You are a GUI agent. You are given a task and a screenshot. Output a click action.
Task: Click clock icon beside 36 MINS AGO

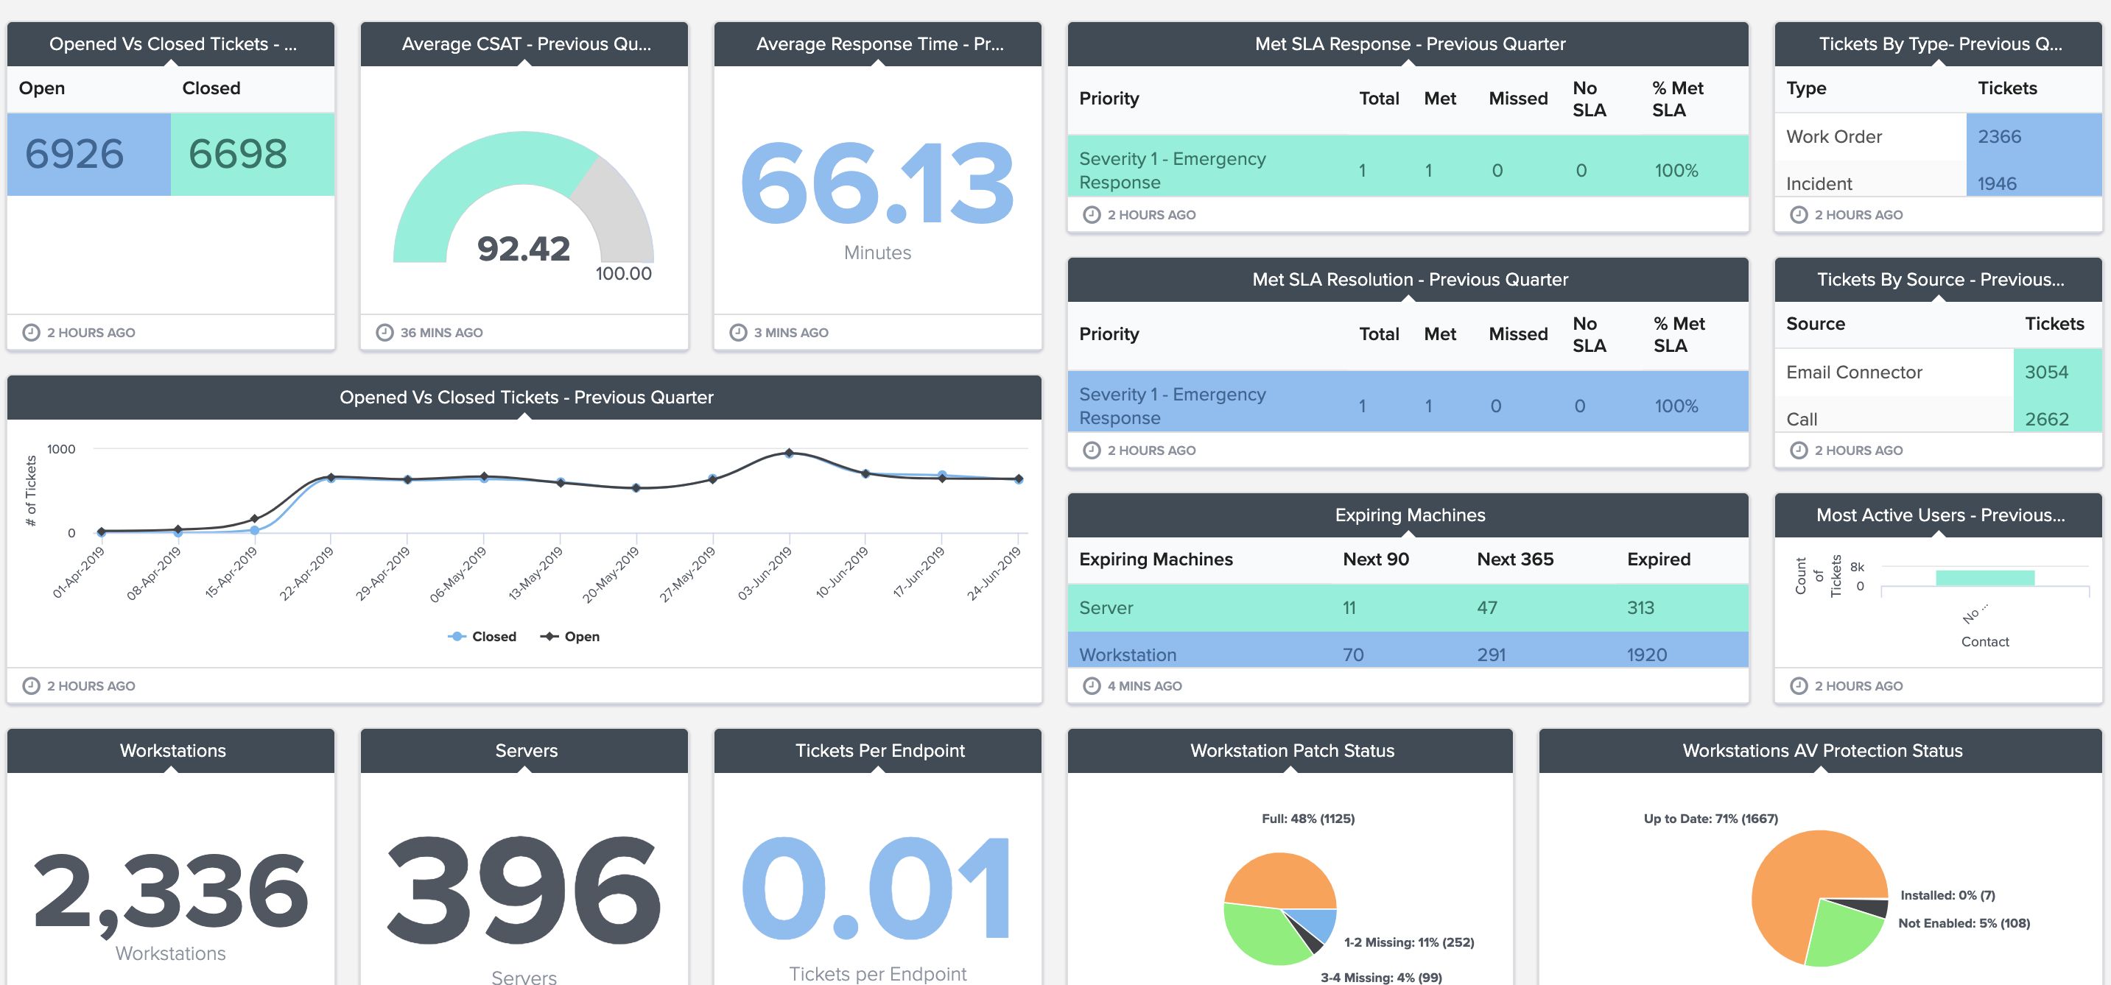[384, 333]
